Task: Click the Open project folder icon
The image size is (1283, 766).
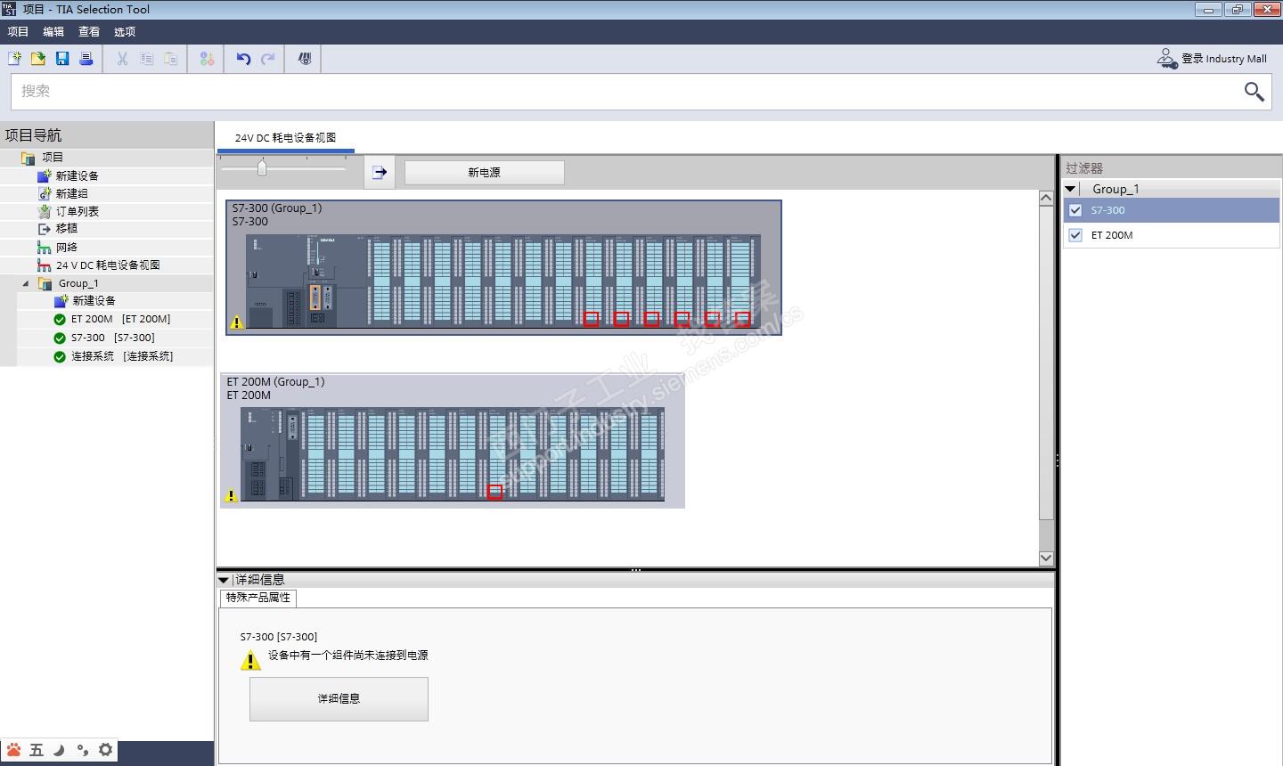Action: coord(38,59)
